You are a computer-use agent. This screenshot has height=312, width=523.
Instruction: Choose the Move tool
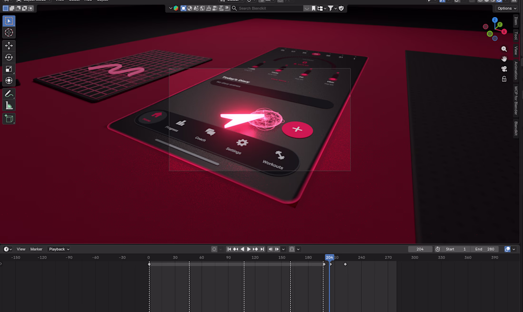pyautogui.click(x=9, y=45)
